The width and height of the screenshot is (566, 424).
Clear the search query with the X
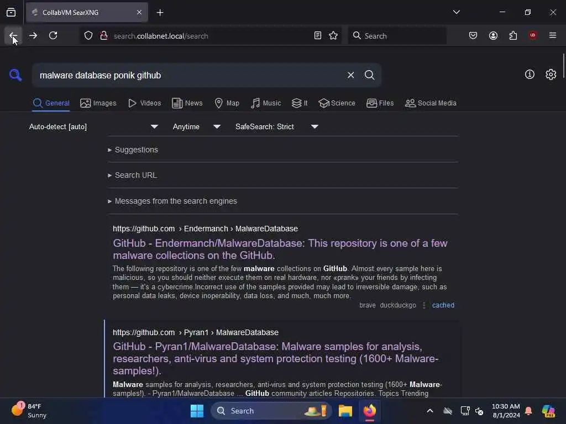(x=350, y=75)
